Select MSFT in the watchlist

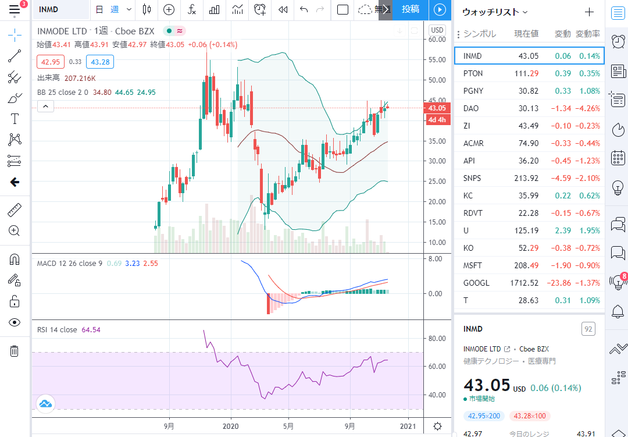point(529,265)
